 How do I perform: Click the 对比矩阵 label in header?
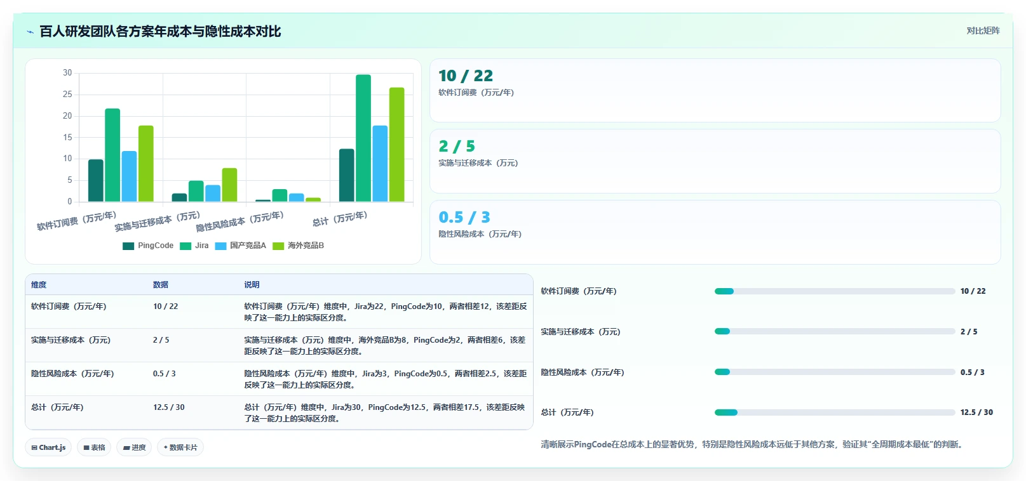click(x=983, y=31)
